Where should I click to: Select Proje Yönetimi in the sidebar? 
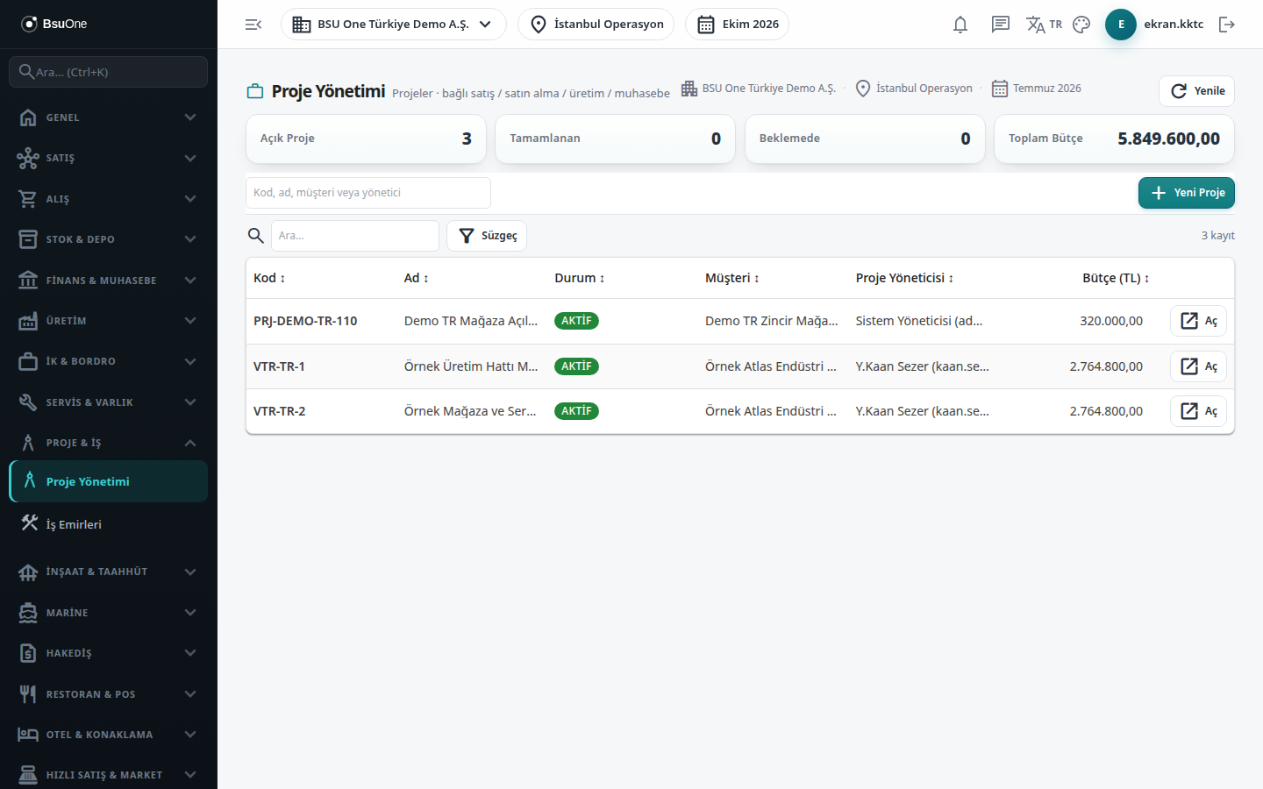109,481
